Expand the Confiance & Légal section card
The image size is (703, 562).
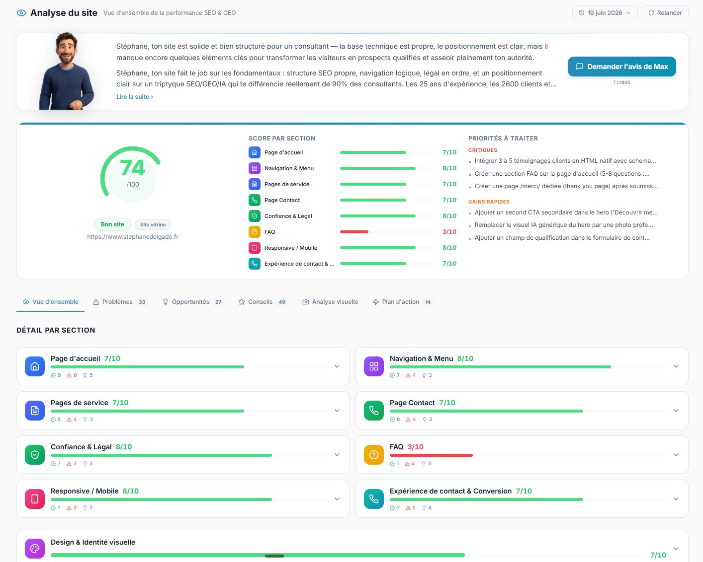tap(337, 455)
